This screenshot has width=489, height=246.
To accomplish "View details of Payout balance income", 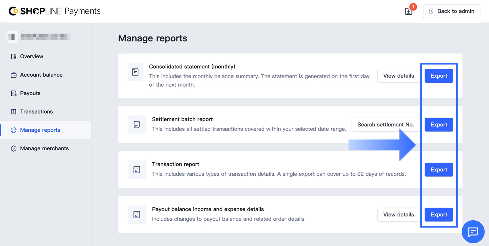I will [x=398, y=215].
